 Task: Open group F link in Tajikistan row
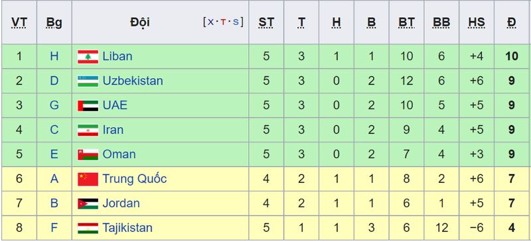54,228
